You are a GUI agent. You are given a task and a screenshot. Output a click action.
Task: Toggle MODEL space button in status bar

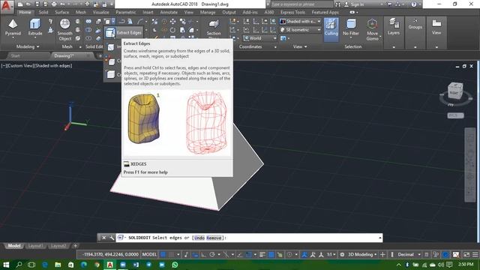(149, 254)
